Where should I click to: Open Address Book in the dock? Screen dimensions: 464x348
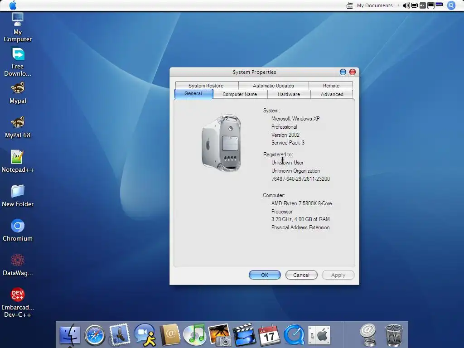point(170,335)
